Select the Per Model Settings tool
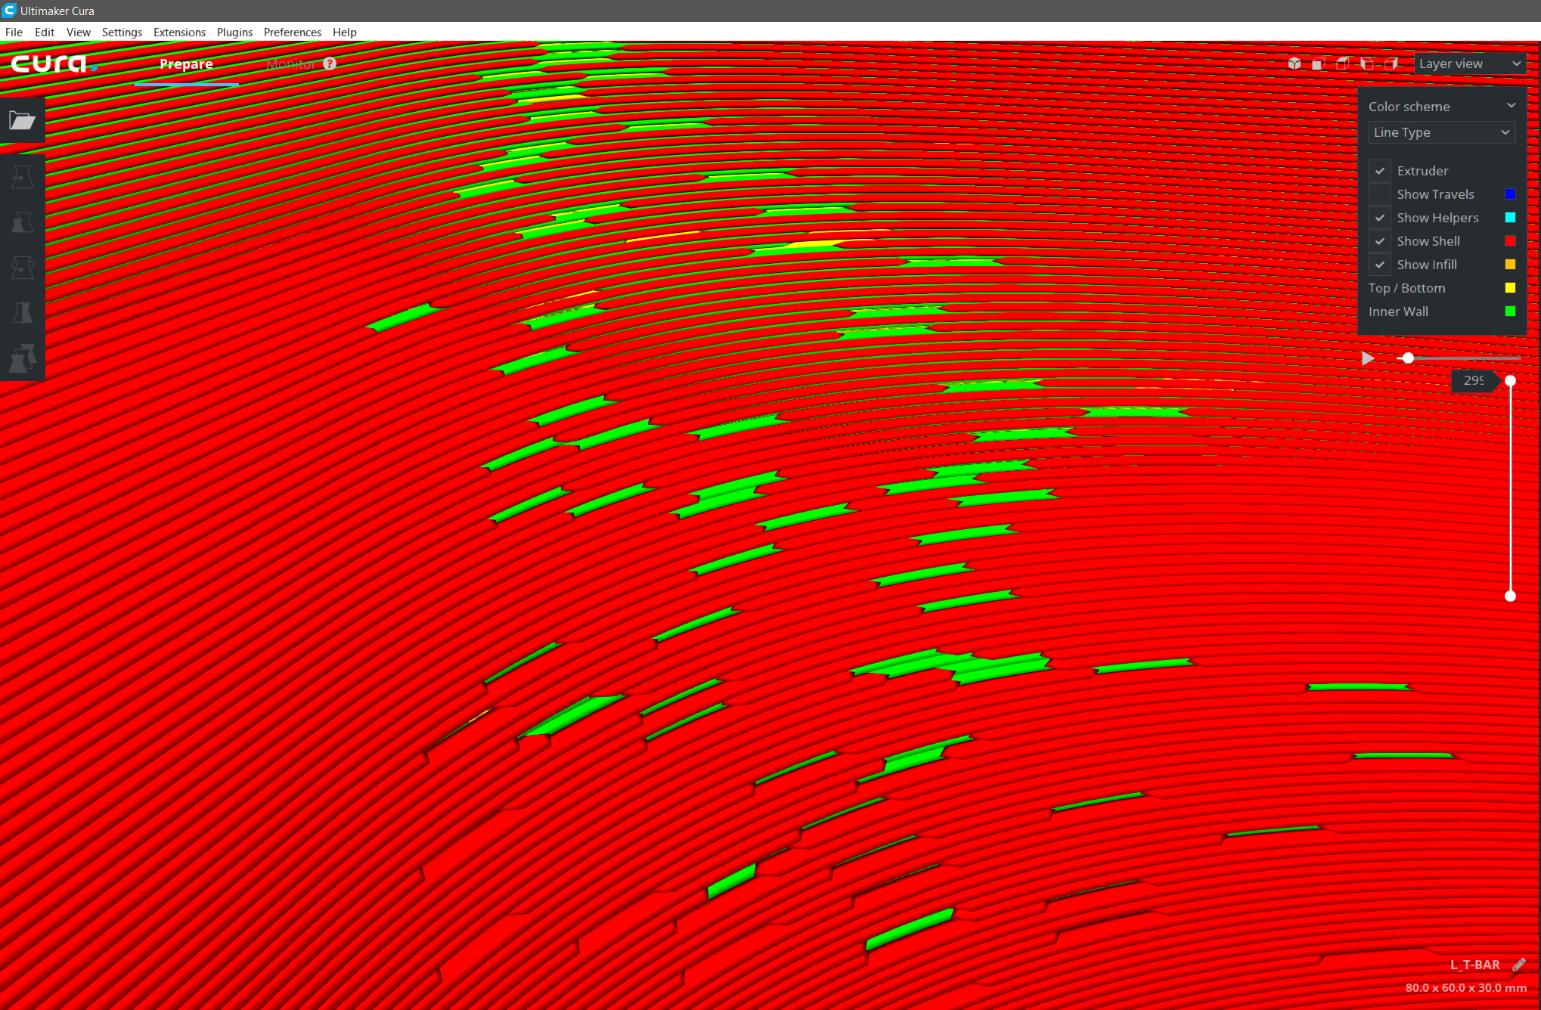 22,358
